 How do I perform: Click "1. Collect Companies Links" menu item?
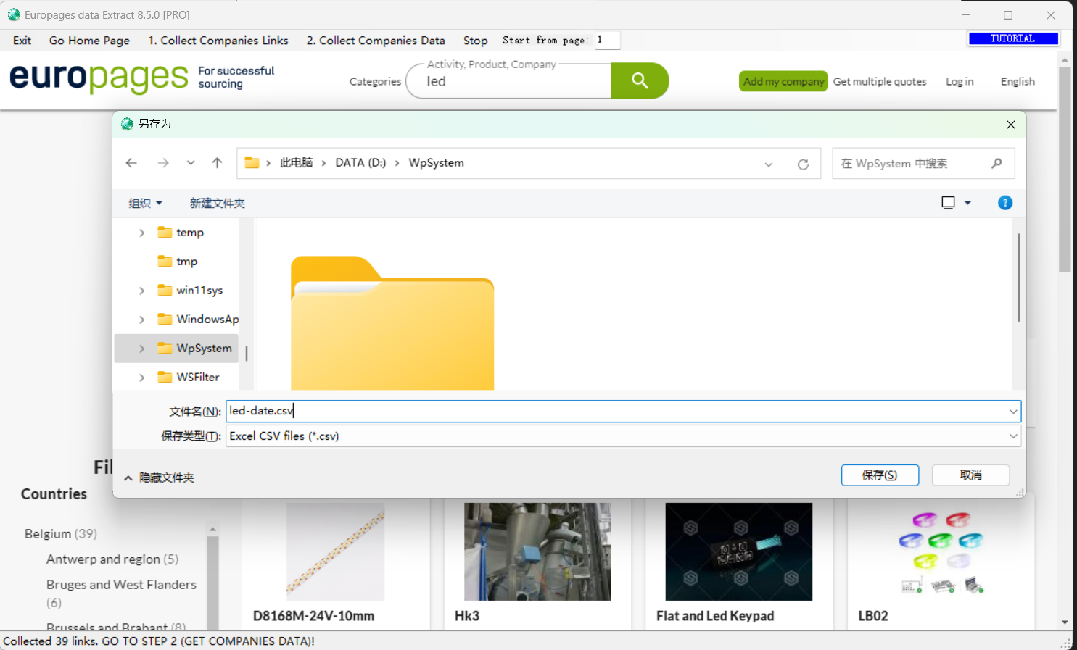coord(218,41)
